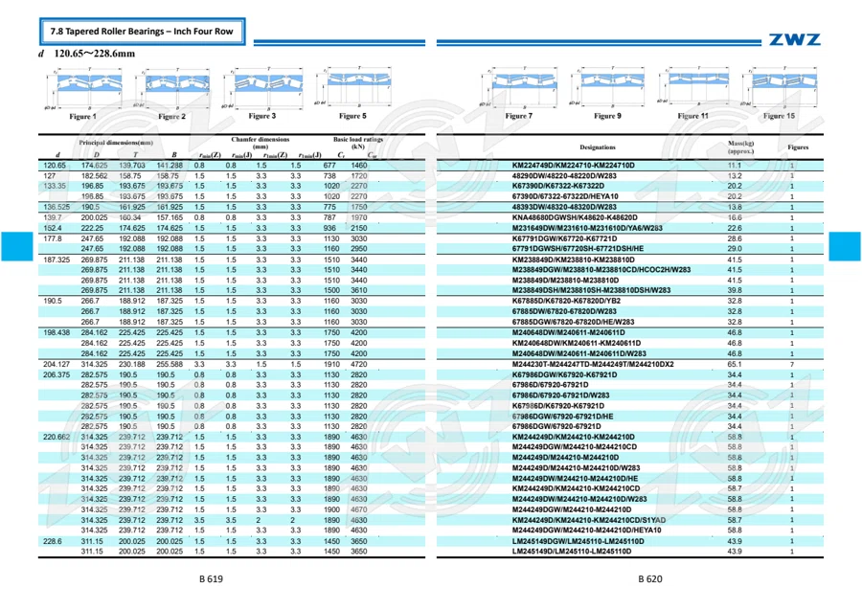The height and width of the screenshot is (610, 862).
Task: Select the mass value 13.2
Action: (735, 176)
